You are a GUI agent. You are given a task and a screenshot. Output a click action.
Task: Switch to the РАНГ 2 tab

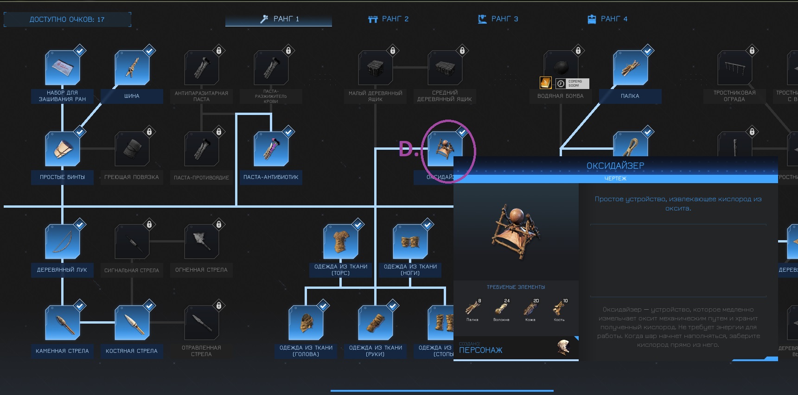tap(389, 19)
